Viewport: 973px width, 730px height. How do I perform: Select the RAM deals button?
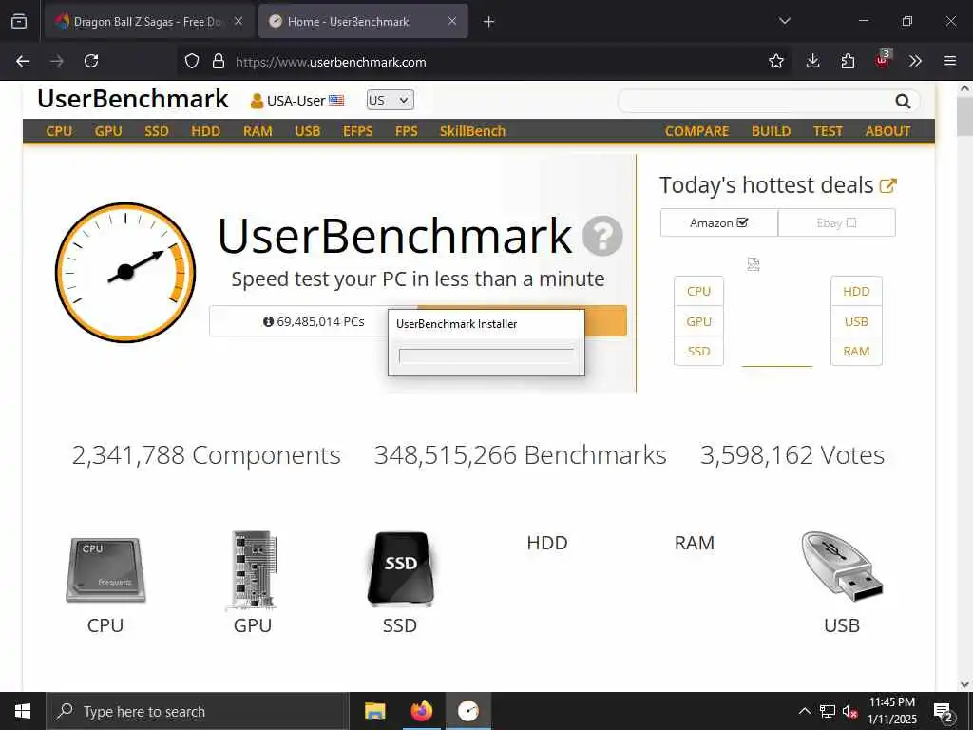[x=856, y=352]
